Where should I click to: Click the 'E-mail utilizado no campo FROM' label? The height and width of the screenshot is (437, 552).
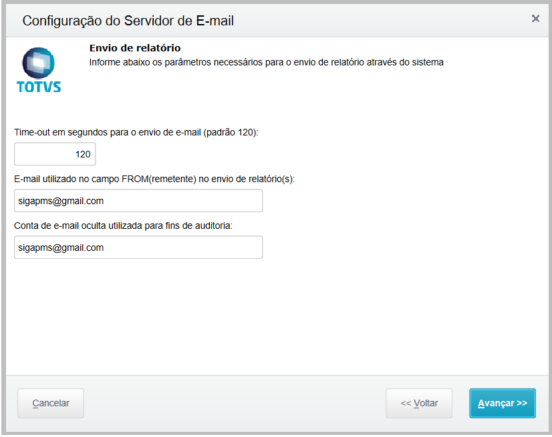click(154, 179)
